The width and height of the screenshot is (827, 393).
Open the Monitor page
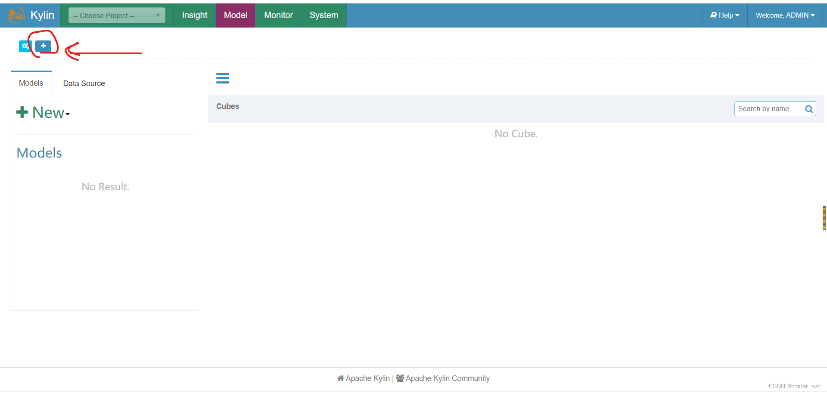(278, 15)
